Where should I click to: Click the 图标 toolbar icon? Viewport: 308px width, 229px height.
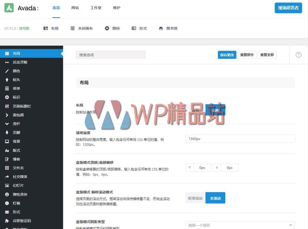click(x=107, y=28)
